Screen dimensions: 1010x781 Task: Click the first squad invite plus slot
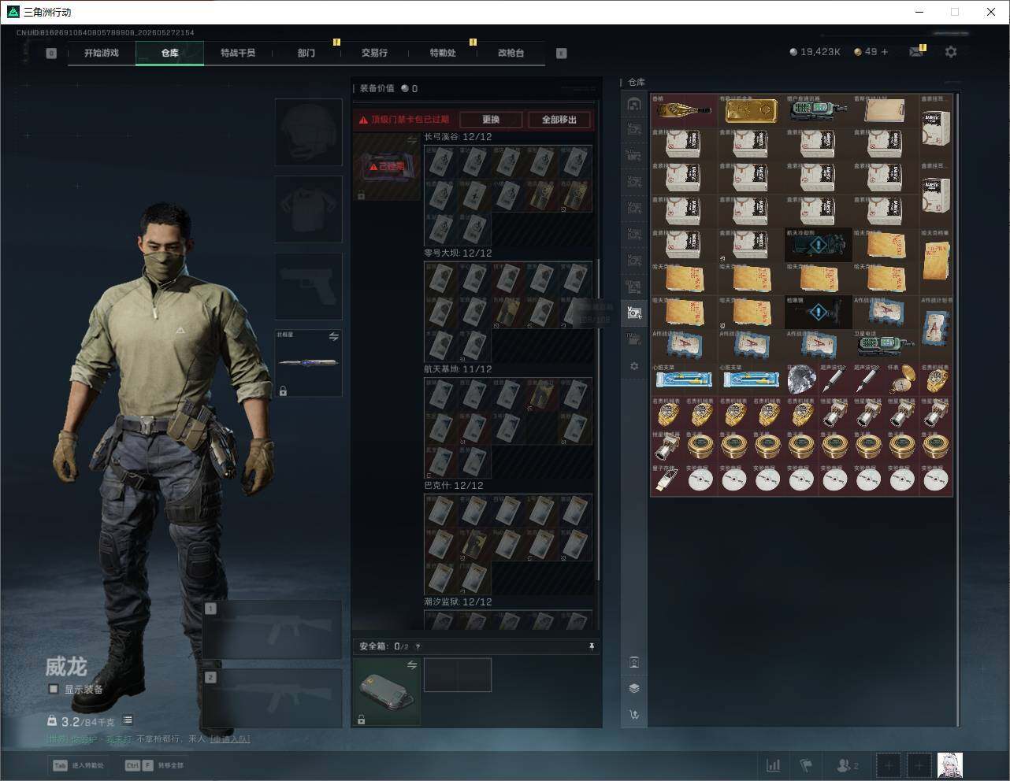click(889, 765)
